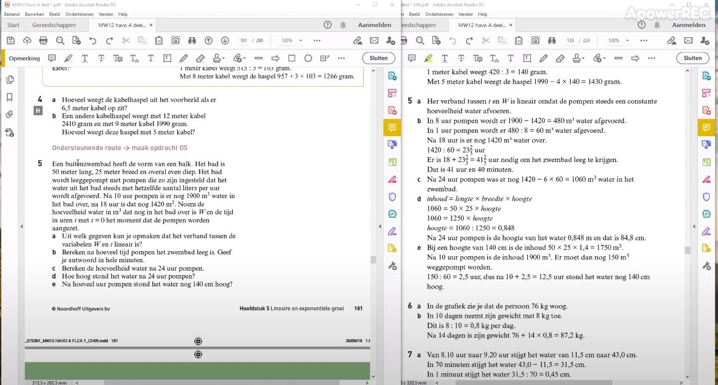Click yellow Comment tool in left window's tools pane

[x=392, y=127]
